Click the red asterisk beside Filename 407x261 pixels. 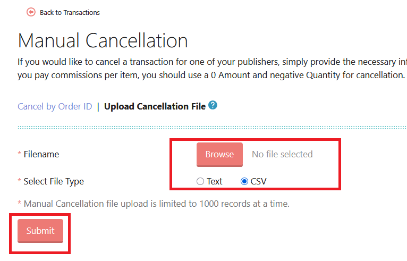tap(20, 154)
